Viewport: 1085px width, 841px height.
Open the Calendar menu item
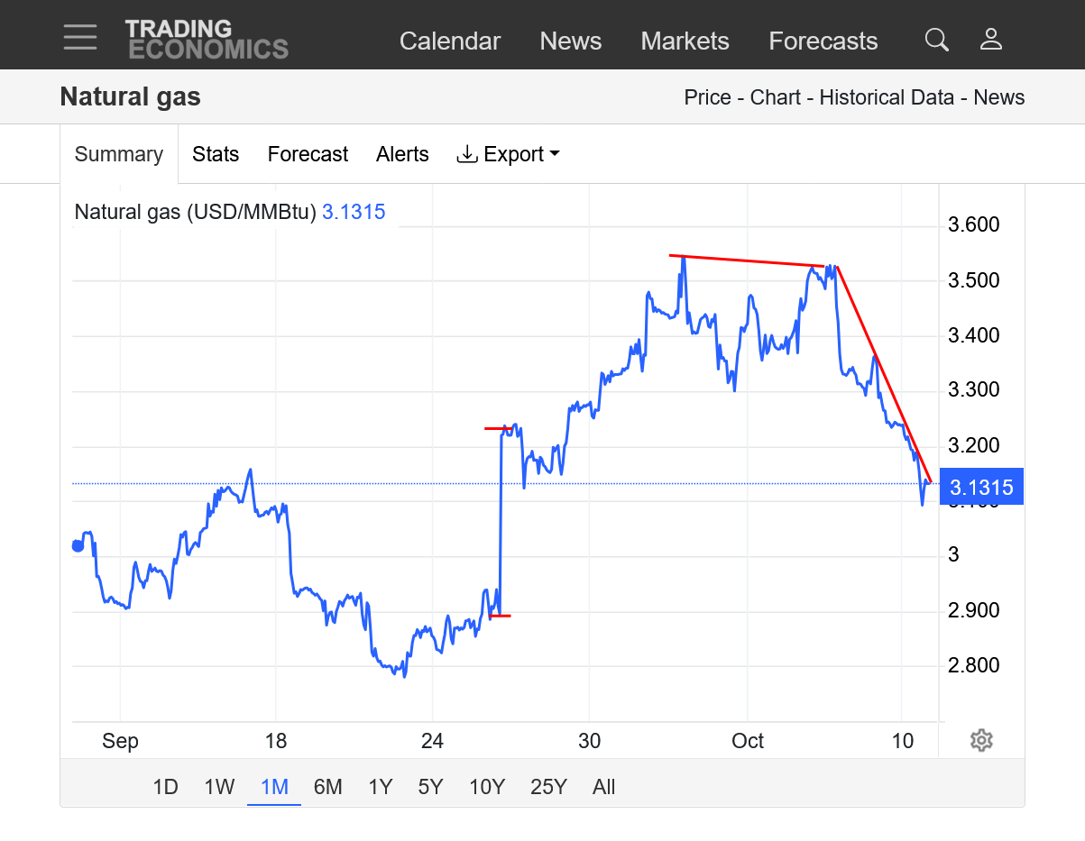(450, 41)
